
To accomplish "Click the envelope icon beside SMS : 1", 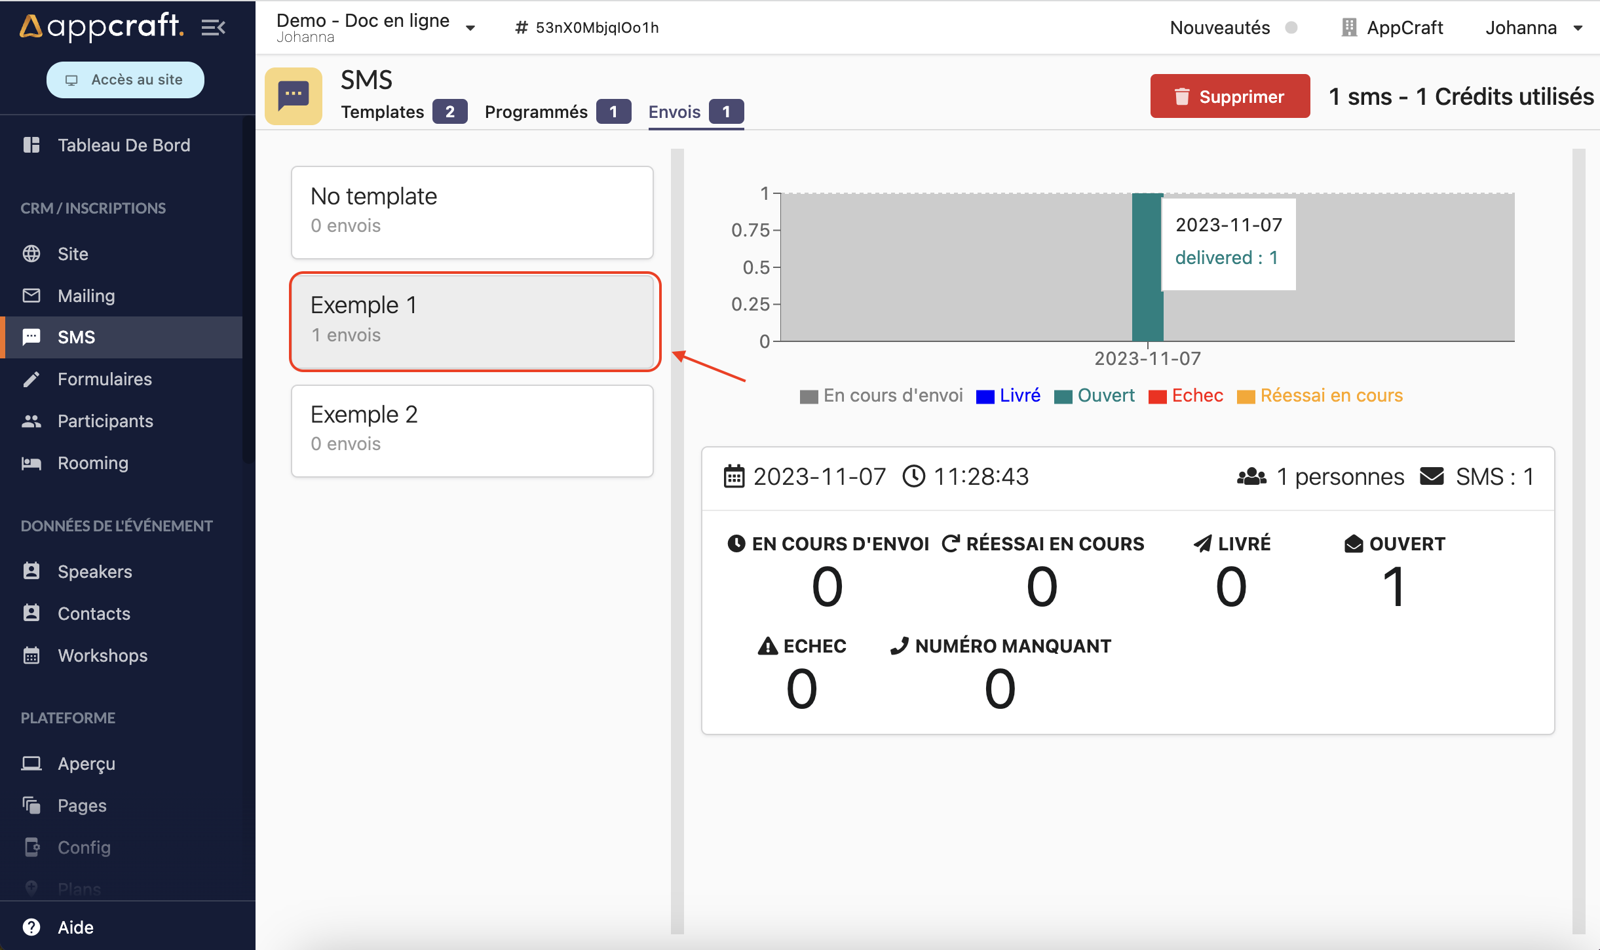I will pos(1432,476).
